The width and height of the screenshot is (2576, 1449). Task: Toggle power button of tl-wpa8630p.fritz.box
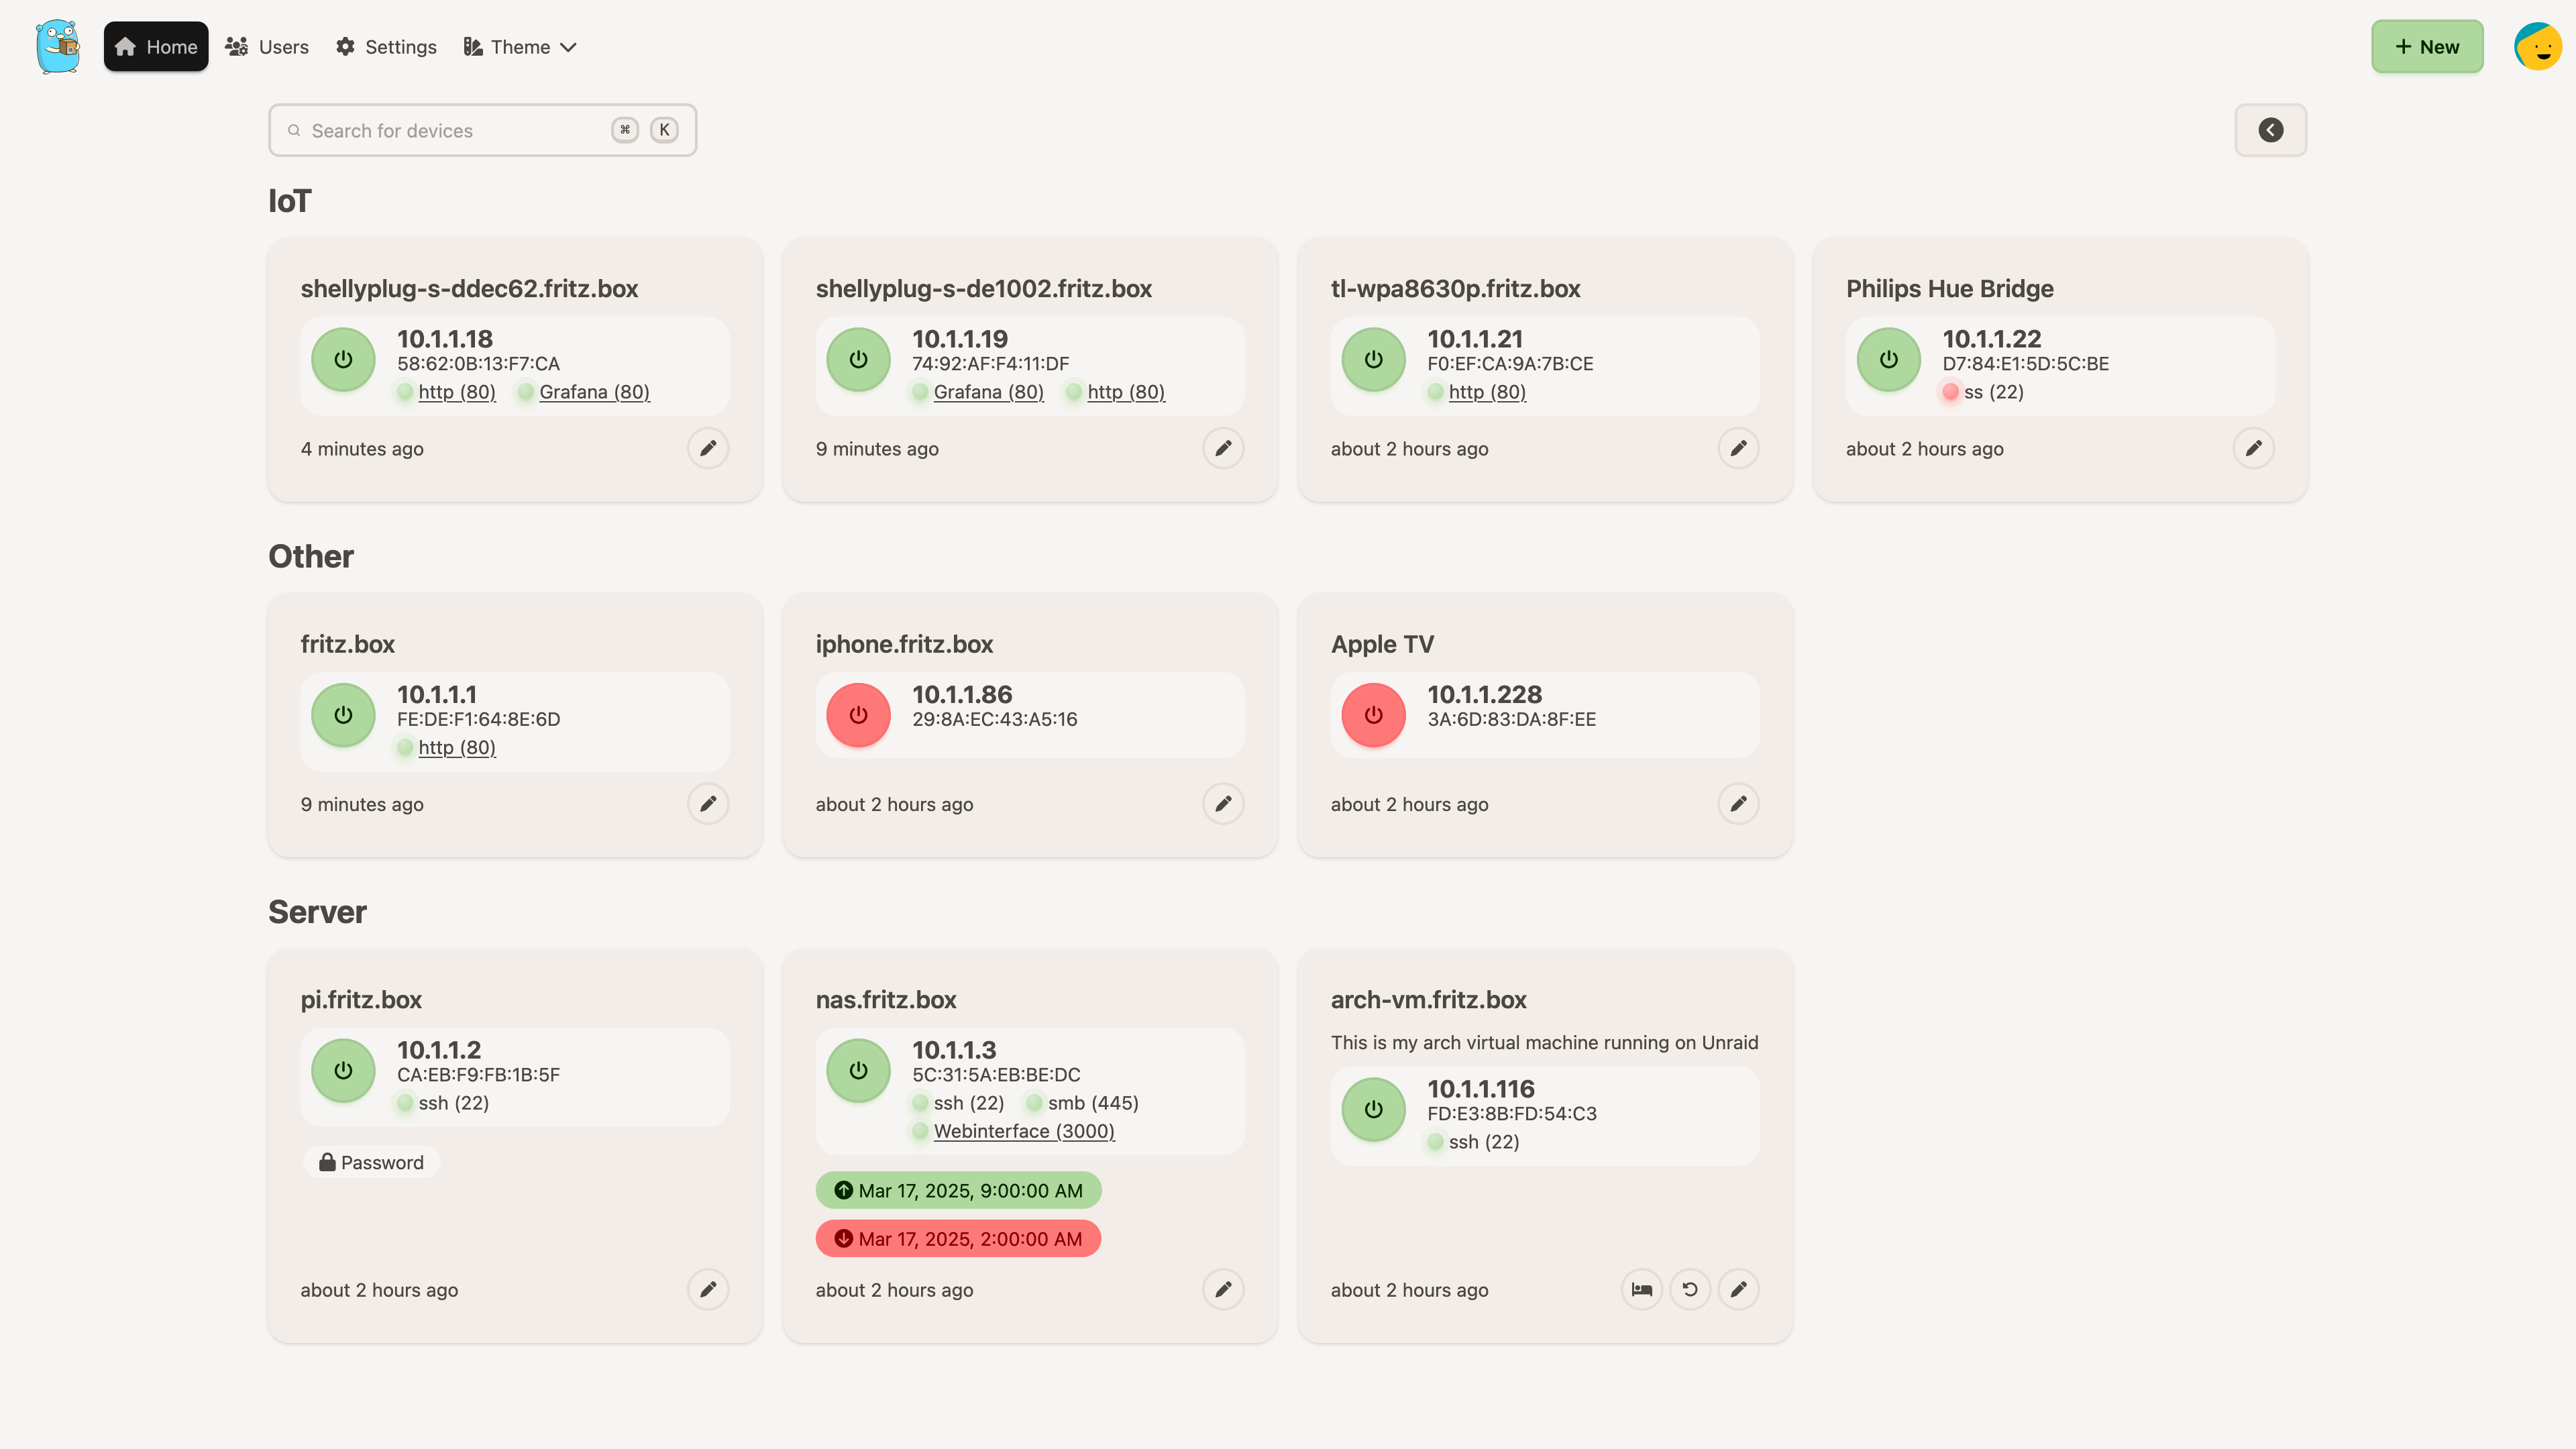(x=1373, y=359)
